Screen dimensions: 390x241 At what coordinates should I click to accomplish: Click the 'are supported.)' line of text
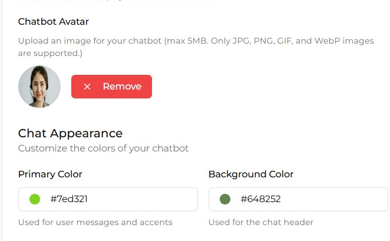(x=50, y=53)
